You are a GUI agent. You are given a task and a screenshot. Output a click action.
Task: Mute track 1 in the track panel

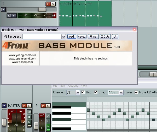(x=48, y=4)
